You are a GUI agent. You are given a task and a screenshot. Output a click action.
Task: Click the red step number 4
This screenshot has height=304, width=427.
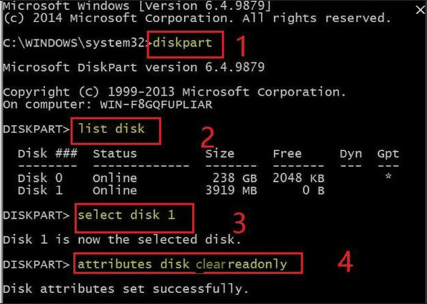pyautogui.click(x=345, y=261)
